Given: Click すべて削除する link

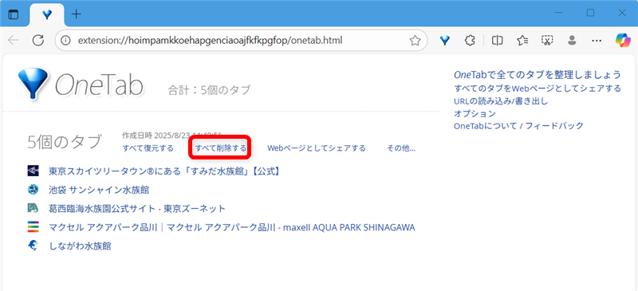Looking at the screenshot, I should (221, 148).
